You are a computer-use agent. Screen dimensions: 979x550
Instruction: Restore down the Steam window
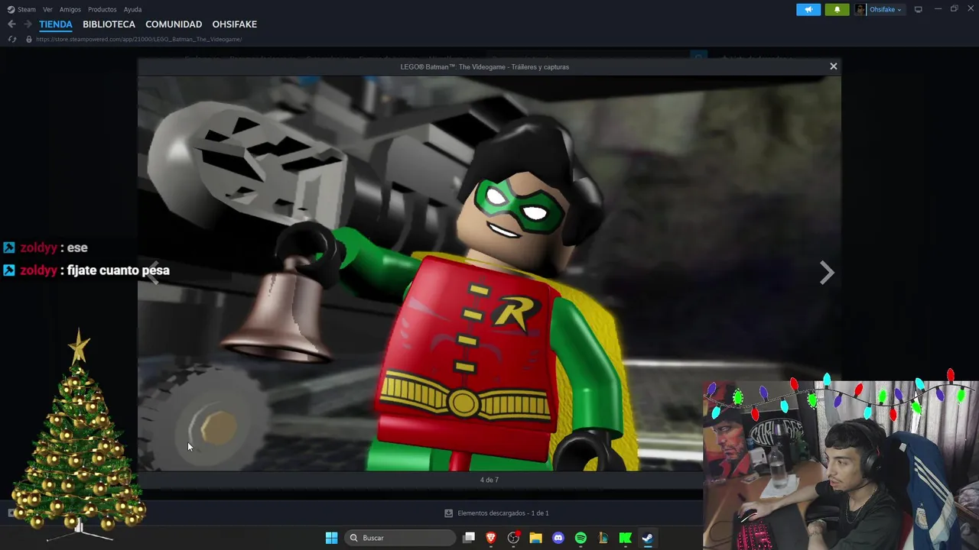coord(954,9)
